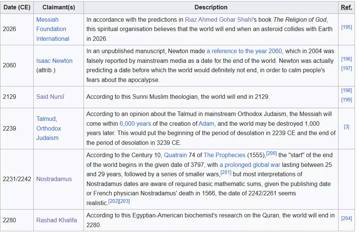Open footnote [199]

coord(346,100)
